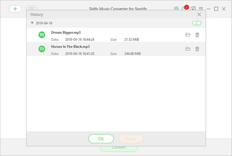The width and height of the screenshot is (232, 156).
Task: Click the History dialog title
Action: click(37, 15)
